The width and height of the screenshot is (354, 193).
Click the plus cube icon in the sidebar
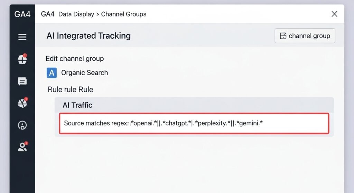coord(22,59)
